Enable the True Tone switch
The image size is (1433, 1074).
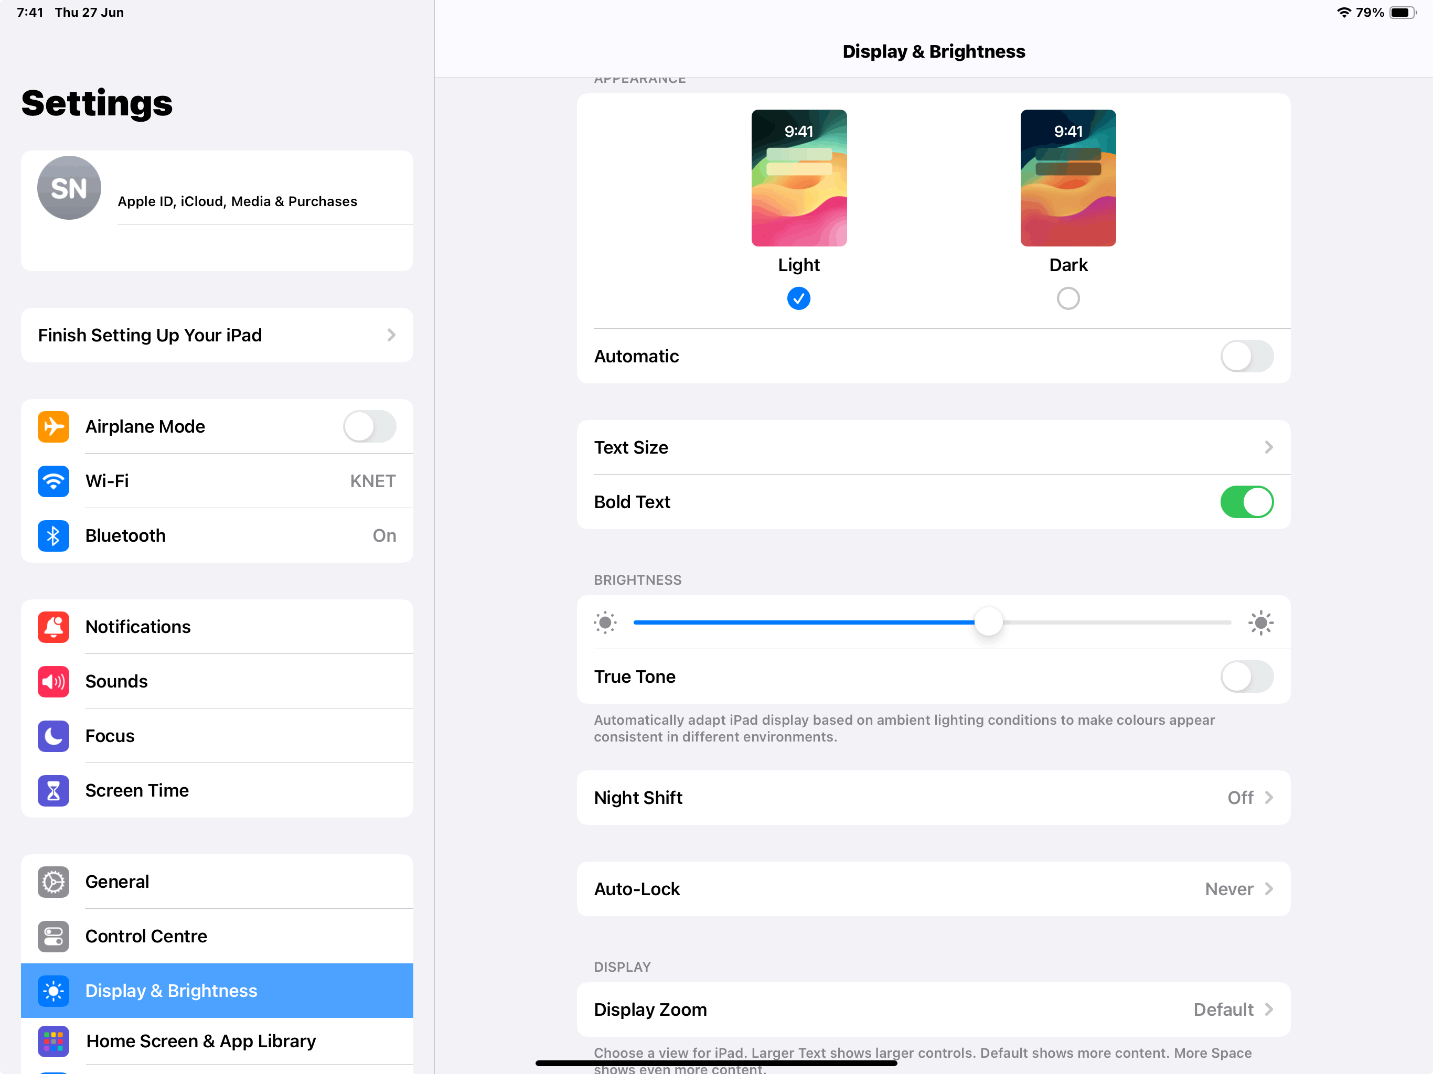[1246, 676]
